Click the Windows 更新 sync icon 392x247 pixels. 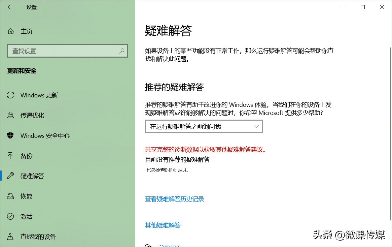point(10,95)
